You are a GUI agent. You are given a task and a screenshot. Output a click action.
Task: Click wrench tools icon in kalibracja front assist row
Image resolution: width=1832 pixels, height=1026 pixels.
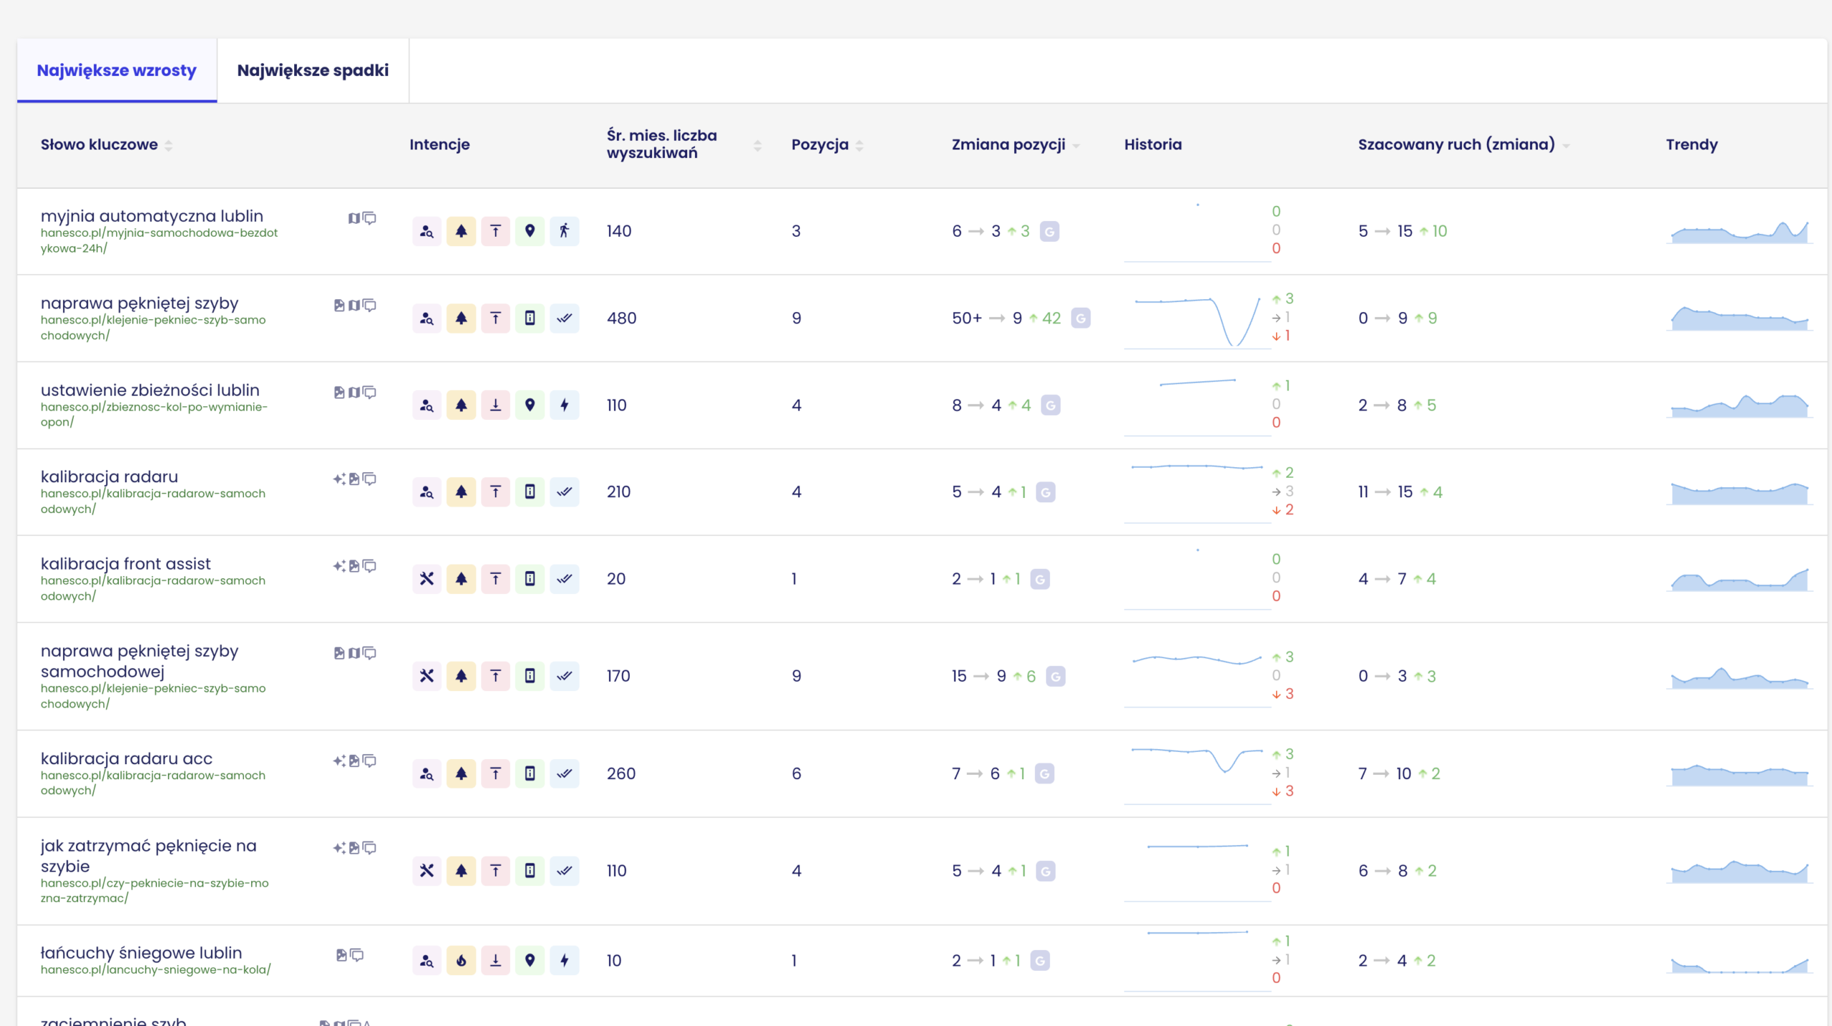427,579
